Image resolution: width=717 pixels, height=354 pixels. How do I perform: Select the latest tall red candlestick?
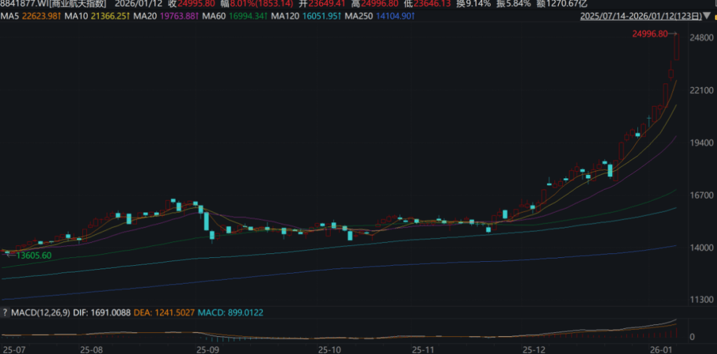[x=677, y=48]
